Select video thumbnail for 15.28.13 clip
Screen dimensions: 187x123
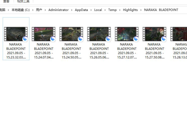179,34
